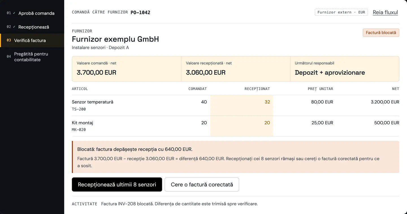Image resolution: width=407 pixels, height=214 pixels.
Task: Click the 500,00 EUR net amount
Action: point(387,123)
